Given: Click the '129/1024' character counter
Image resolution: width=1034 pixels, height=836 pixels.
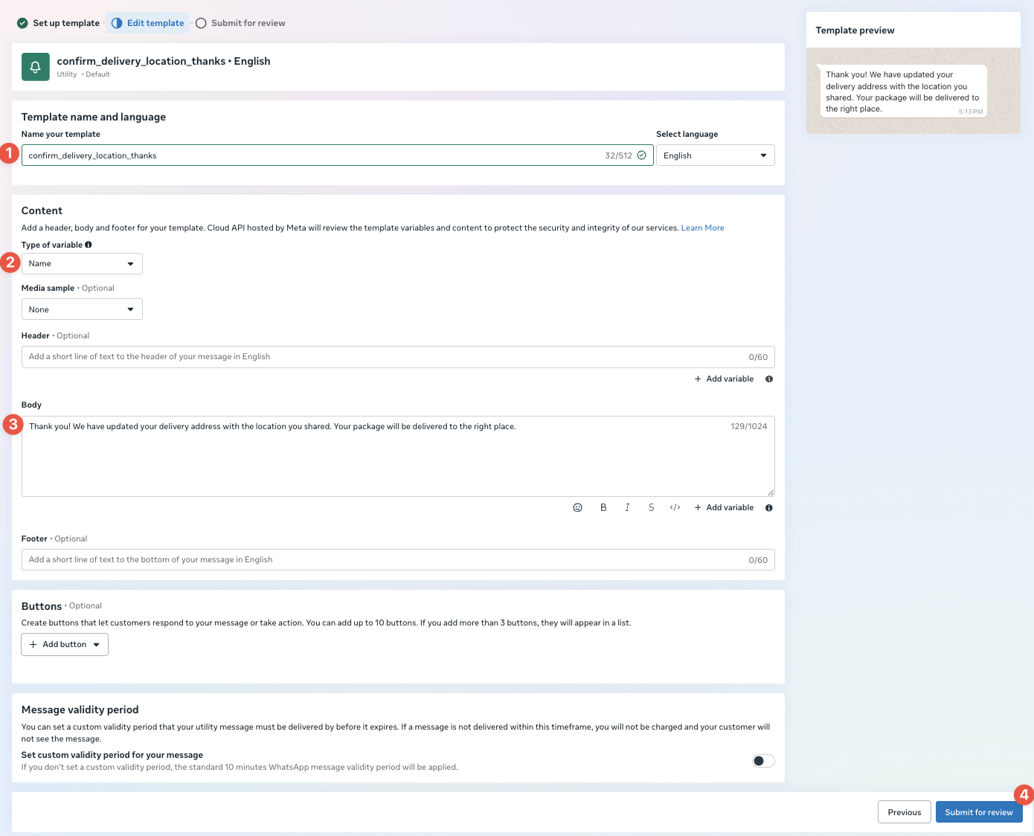Looking at the screenshot, I should [x=748, y=426].
